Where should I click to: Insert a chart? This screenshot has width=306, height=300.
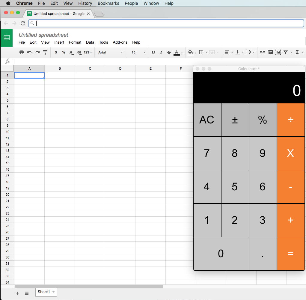point(278,52)
